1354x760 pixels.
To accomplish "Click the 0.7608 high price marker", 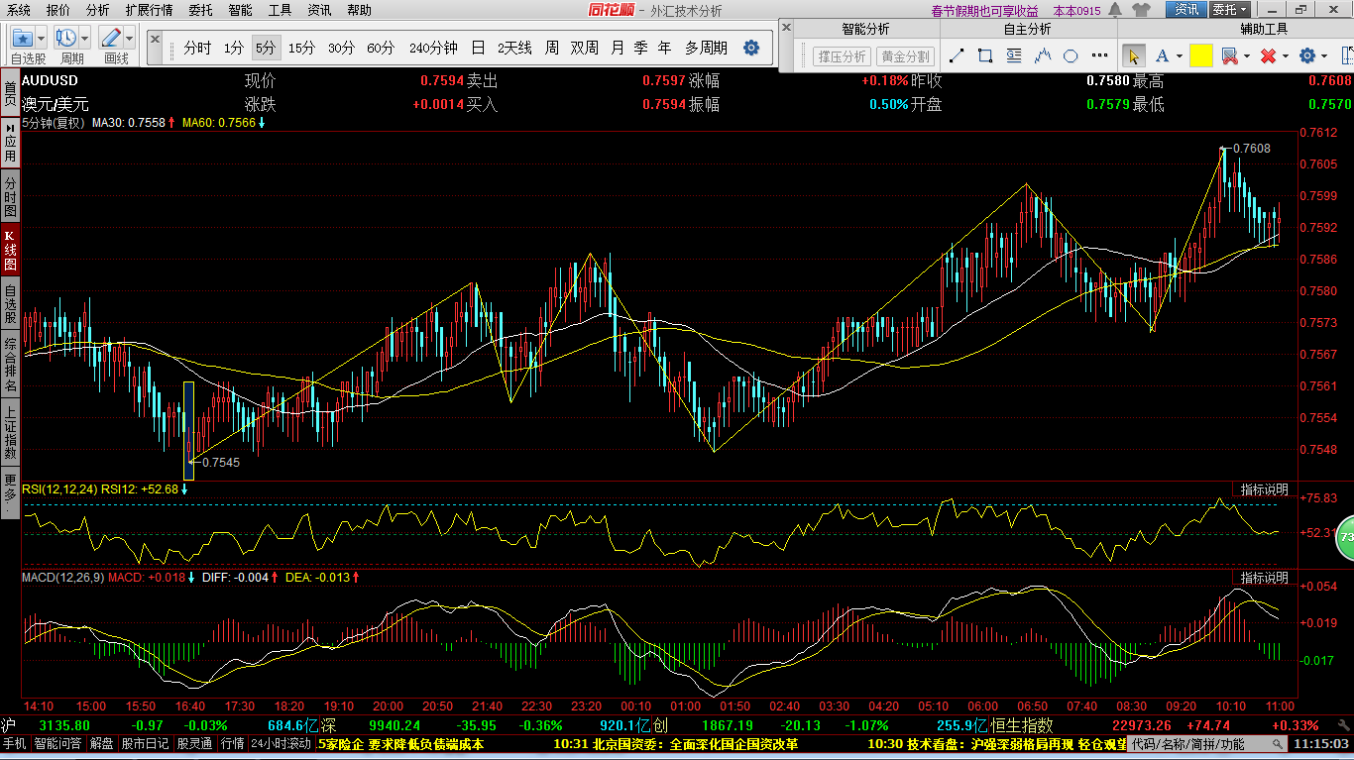I will [1252, 149].
